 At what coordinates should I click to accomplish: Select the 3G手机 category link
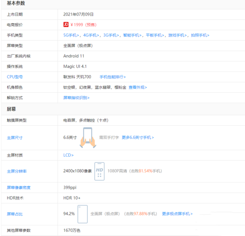pyautogui.click(x=112, y=35)
